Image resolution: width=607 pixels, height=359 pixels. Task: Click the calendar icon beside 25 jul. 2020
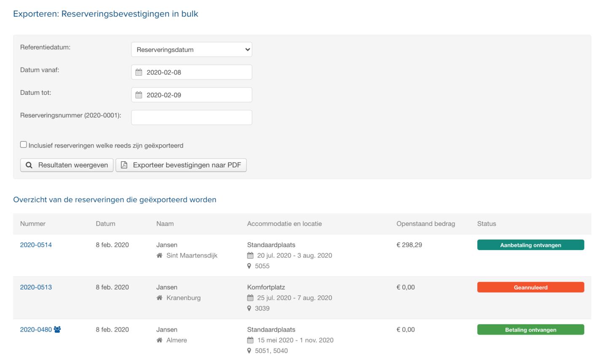[250, 298]
